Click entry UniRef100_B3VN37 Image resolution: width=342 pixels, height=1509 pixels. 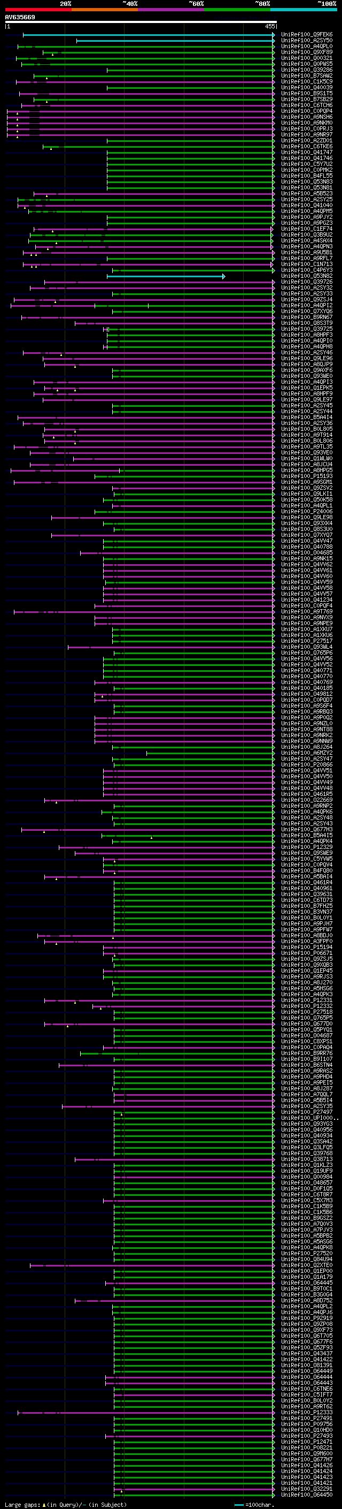point(307,912)
